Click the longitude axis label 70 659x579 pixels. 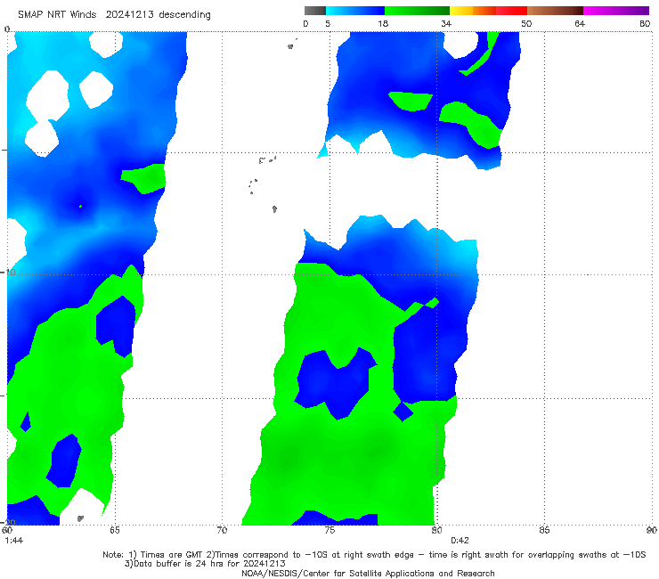[222, 530]
